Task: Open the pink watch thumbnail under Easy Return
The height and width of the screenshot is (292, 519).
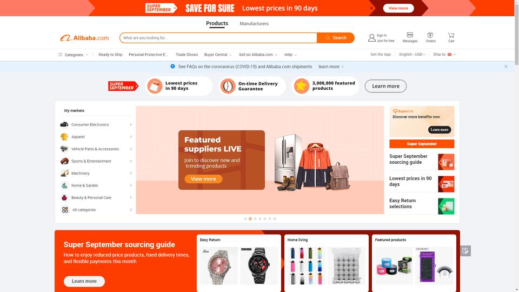Action: click(x=219, y=266)
